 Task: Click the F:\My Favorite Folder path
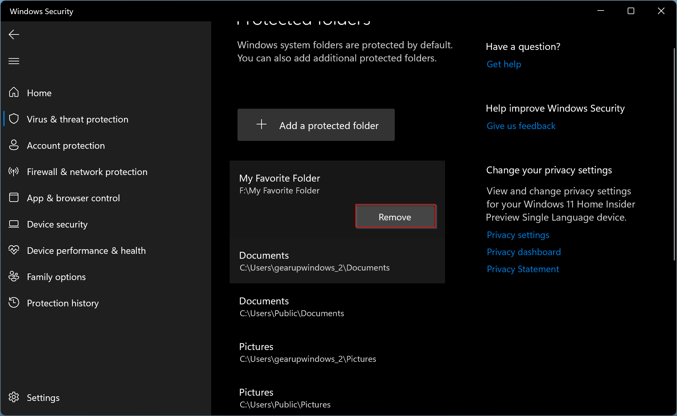(x=279, y=191)
